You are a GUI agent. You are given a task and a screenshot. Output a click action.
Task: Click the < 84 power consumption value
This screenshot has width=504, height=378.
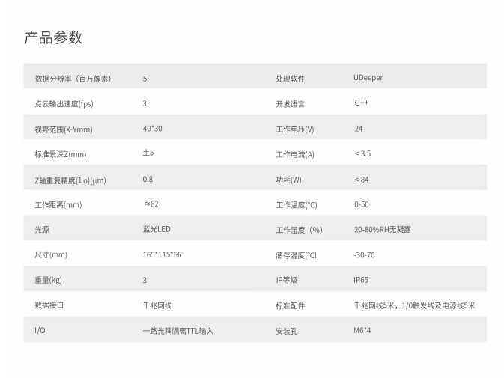(x=362, y=180)
